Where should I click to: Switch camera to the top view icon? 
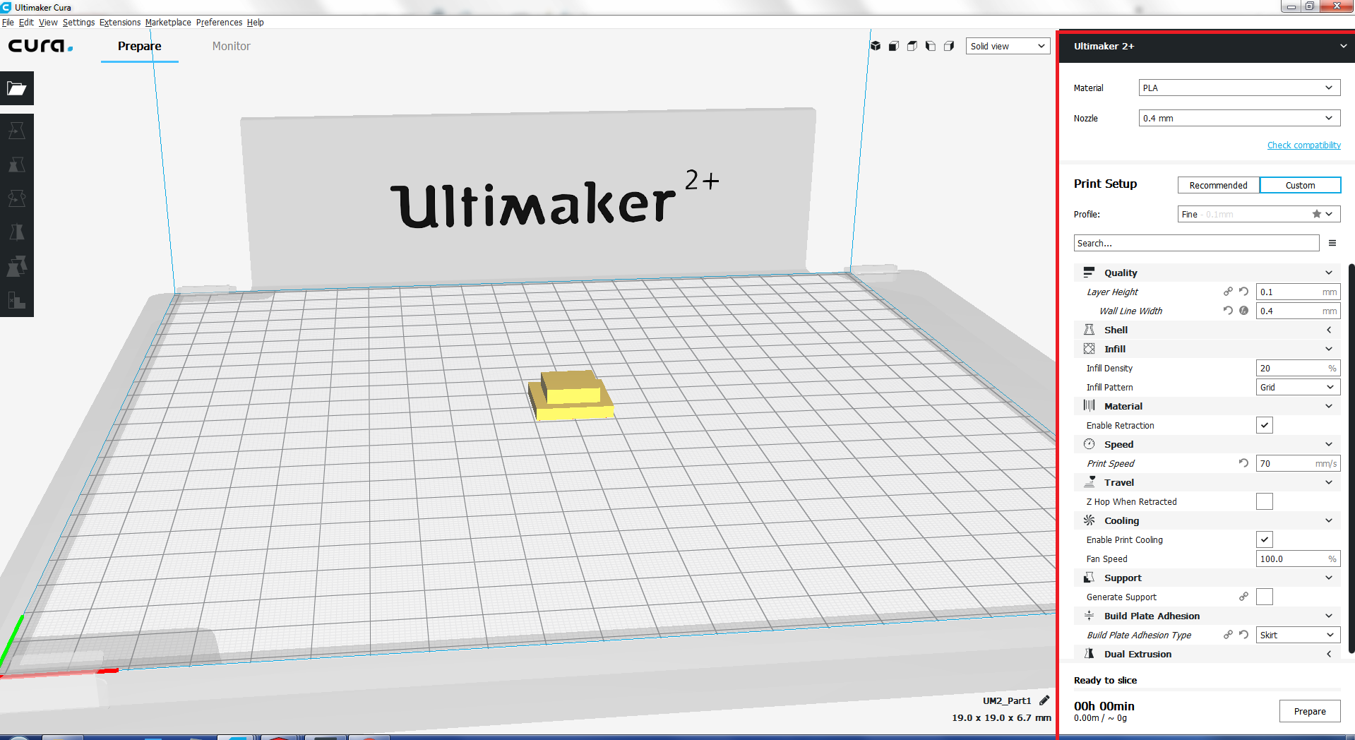click(912, 46)
